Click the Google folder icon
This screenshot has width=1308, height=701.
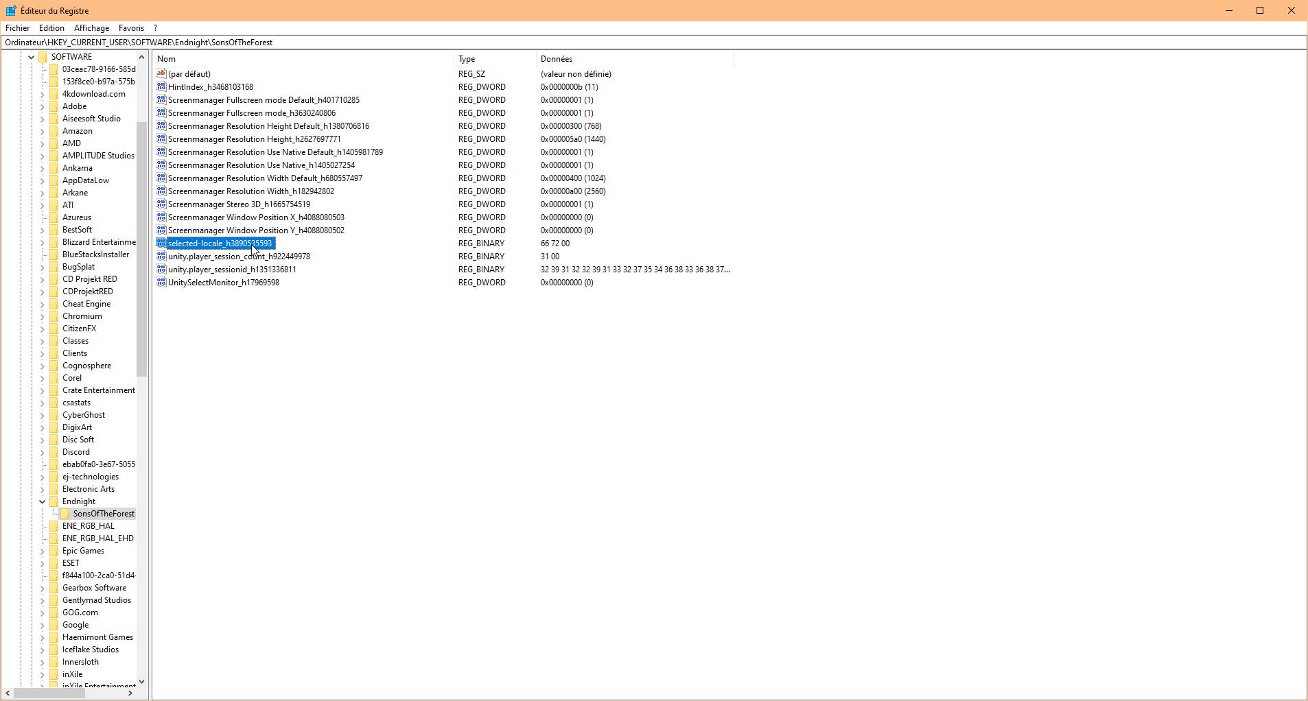click(54, 624)
